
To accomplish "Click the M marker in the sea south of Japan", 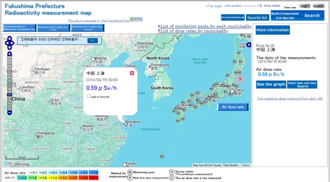I will coord(162,156).
